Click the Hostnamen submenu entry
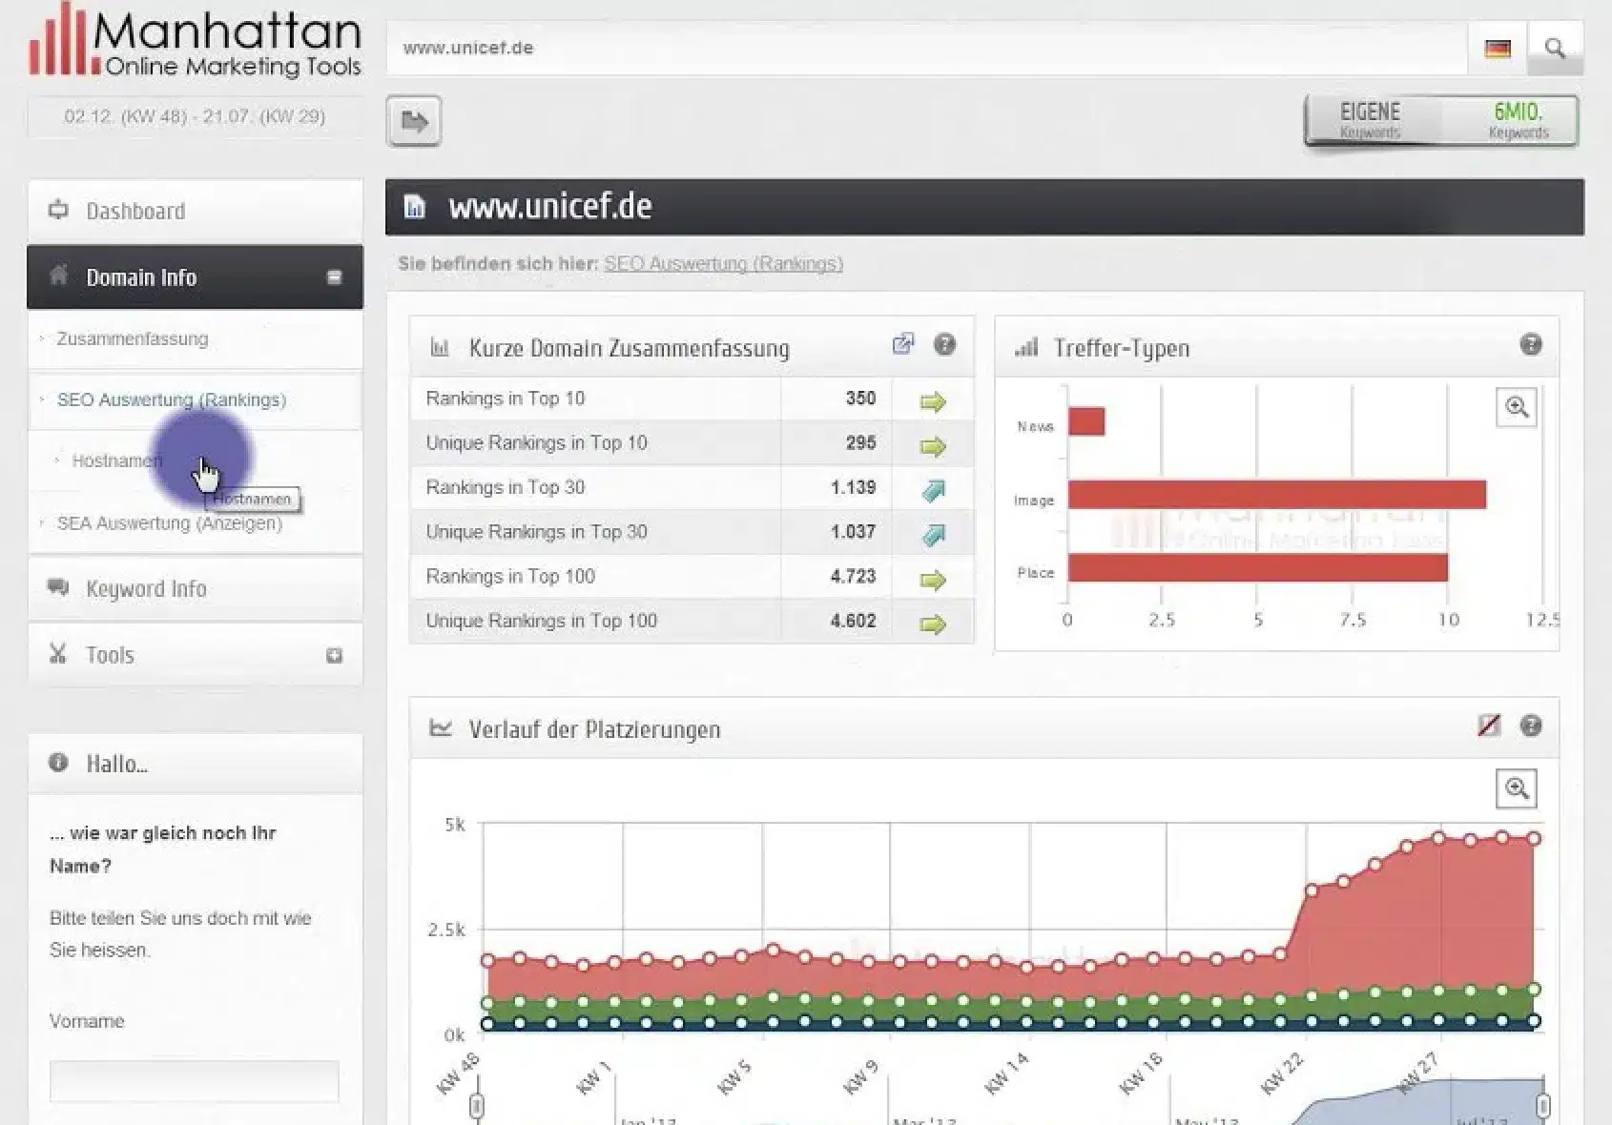The width and height of the screenshot is (1612, 1125). pos(116,460)
